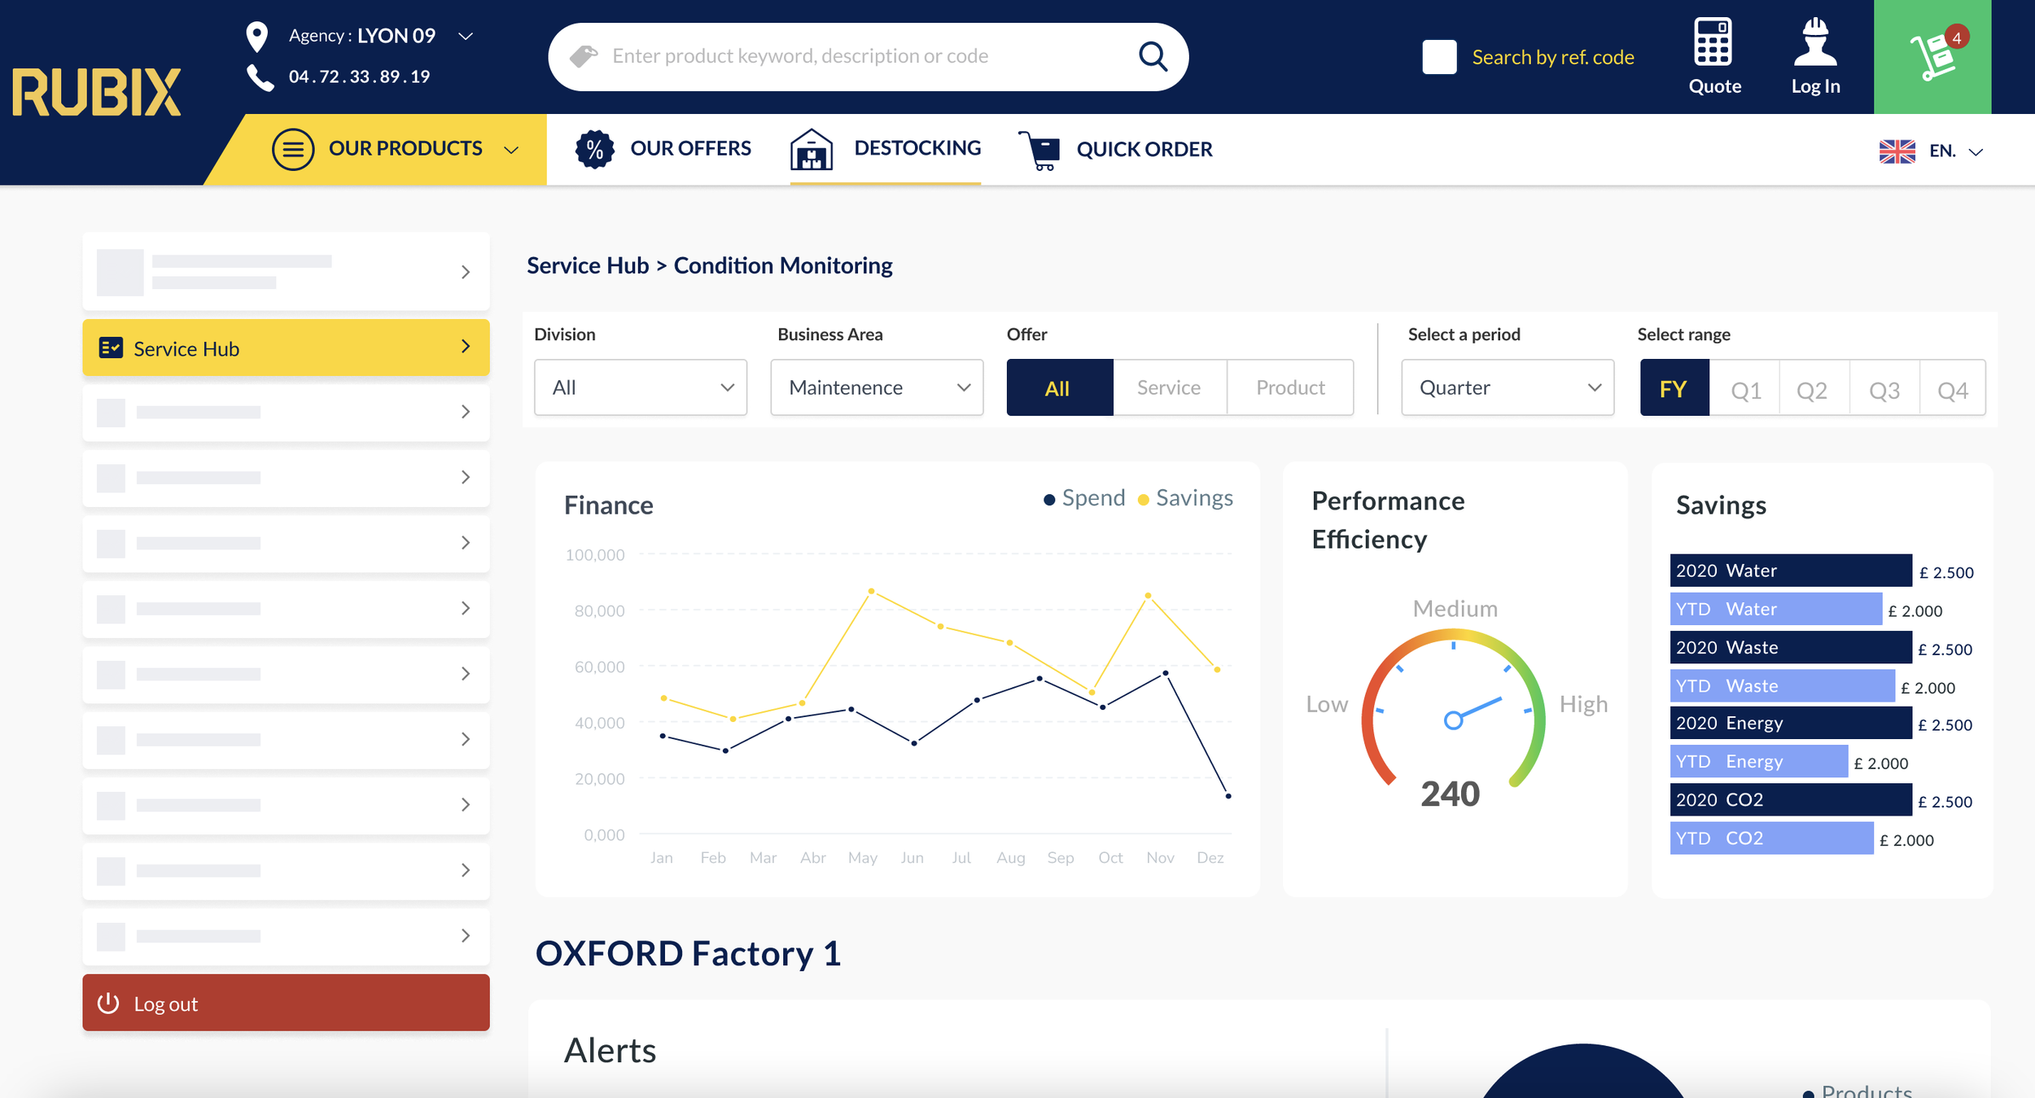Select the Product offer toggle
Screen dimensions: 2035x1098
pos(1289,387)
